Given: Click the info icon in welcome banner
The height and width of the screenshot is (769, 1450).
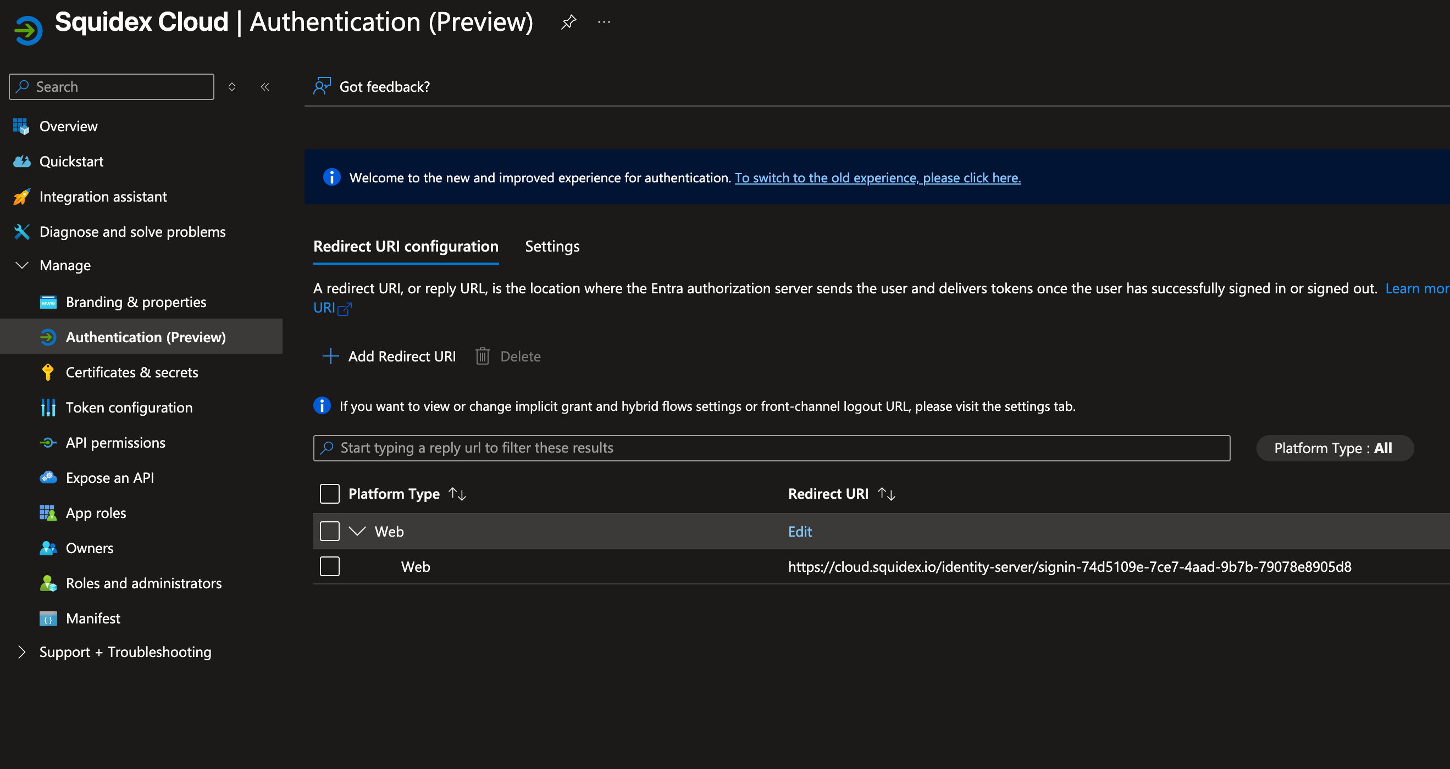Looking at the screenshot, I should coord(331,177).
